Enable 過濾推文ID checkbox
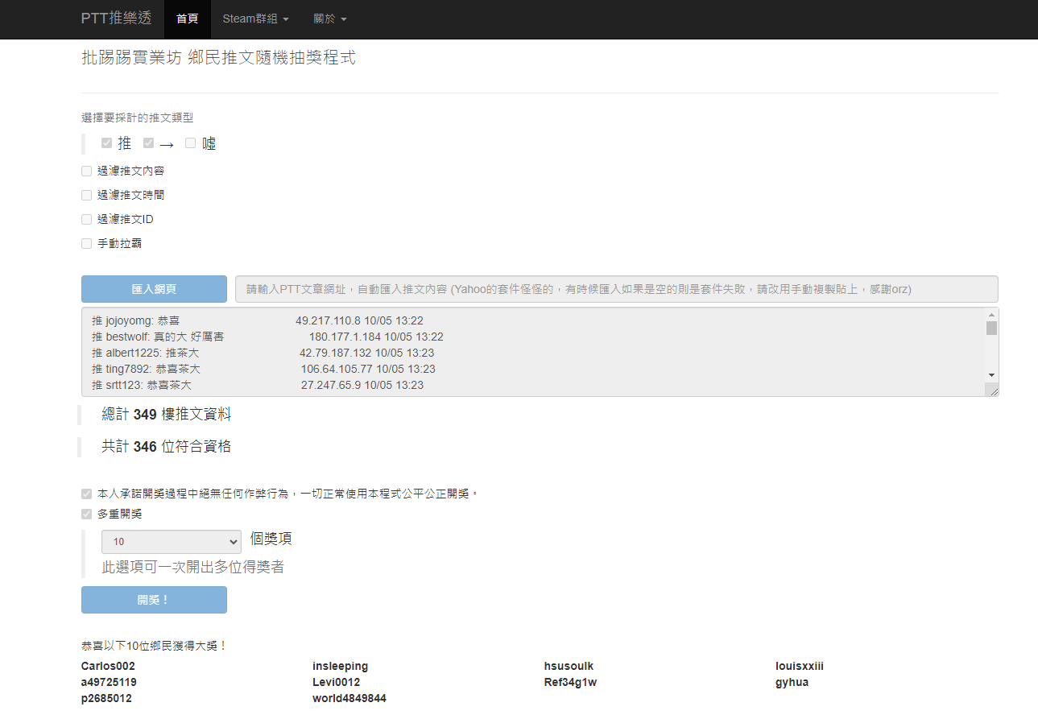1038x719 pixels. (86, 219)
